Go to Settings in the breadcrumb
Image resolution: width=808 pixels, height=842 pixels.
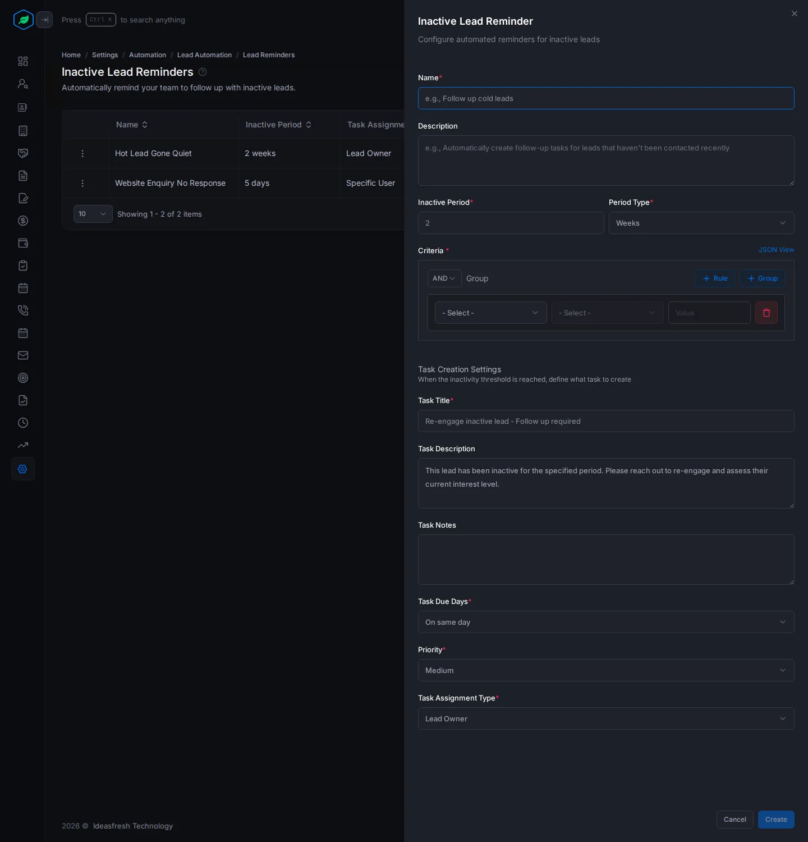(105, 55)
